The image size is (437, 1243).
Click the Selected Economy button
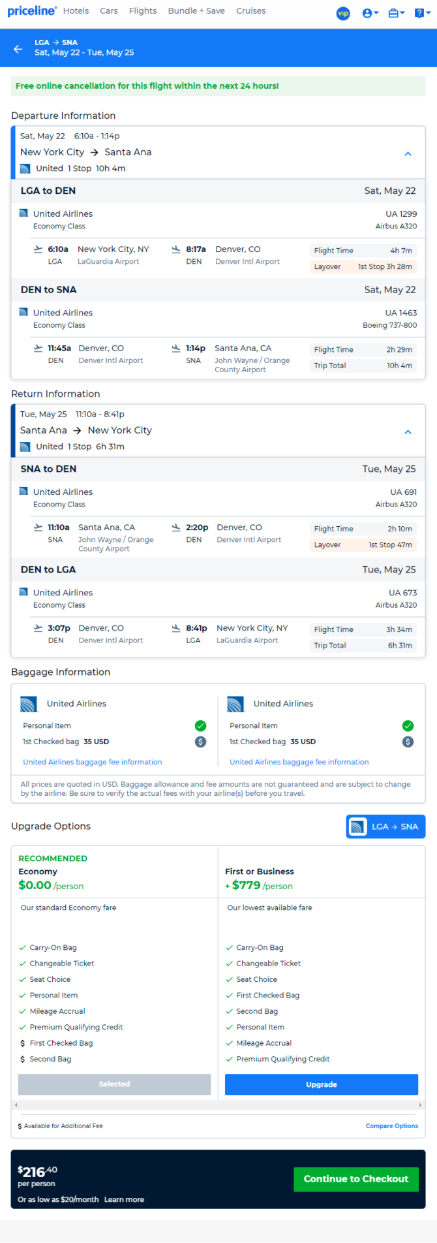(114, 1084)
